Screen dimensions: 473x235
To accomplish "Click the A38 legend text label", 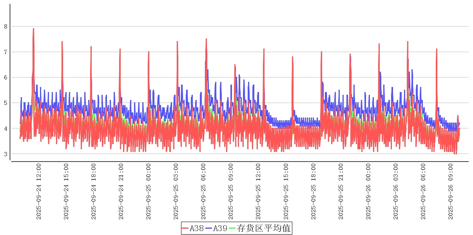I will pyautogui.click(x=197, y=228).
